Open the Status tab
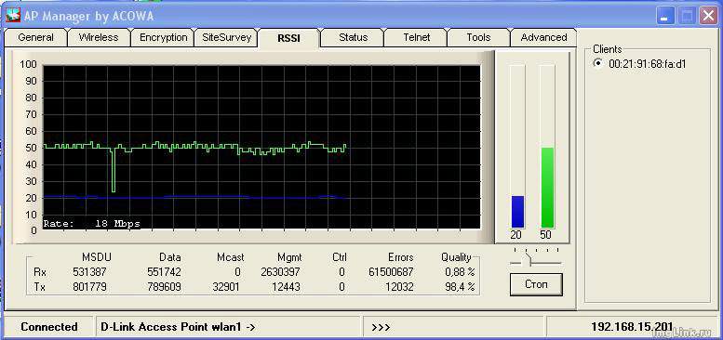This screenshot has width=723, height=340. (x=353, y=38)
